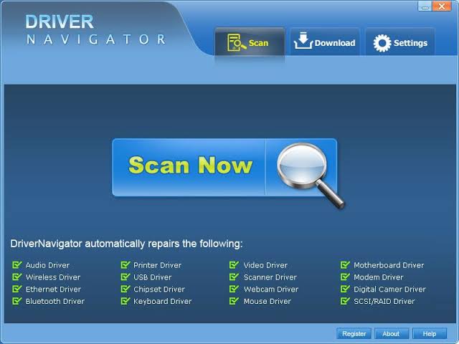Click the Chipset Driver checkmark

[126, 289]
